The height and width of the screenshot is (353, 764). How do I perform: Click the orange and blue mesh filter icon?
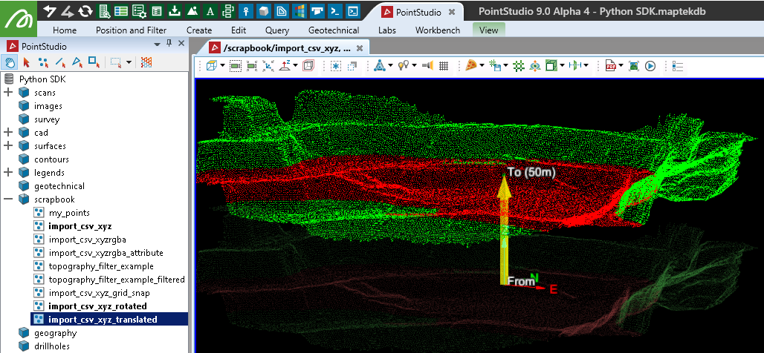pyautogui.click(x=146, y=62)
